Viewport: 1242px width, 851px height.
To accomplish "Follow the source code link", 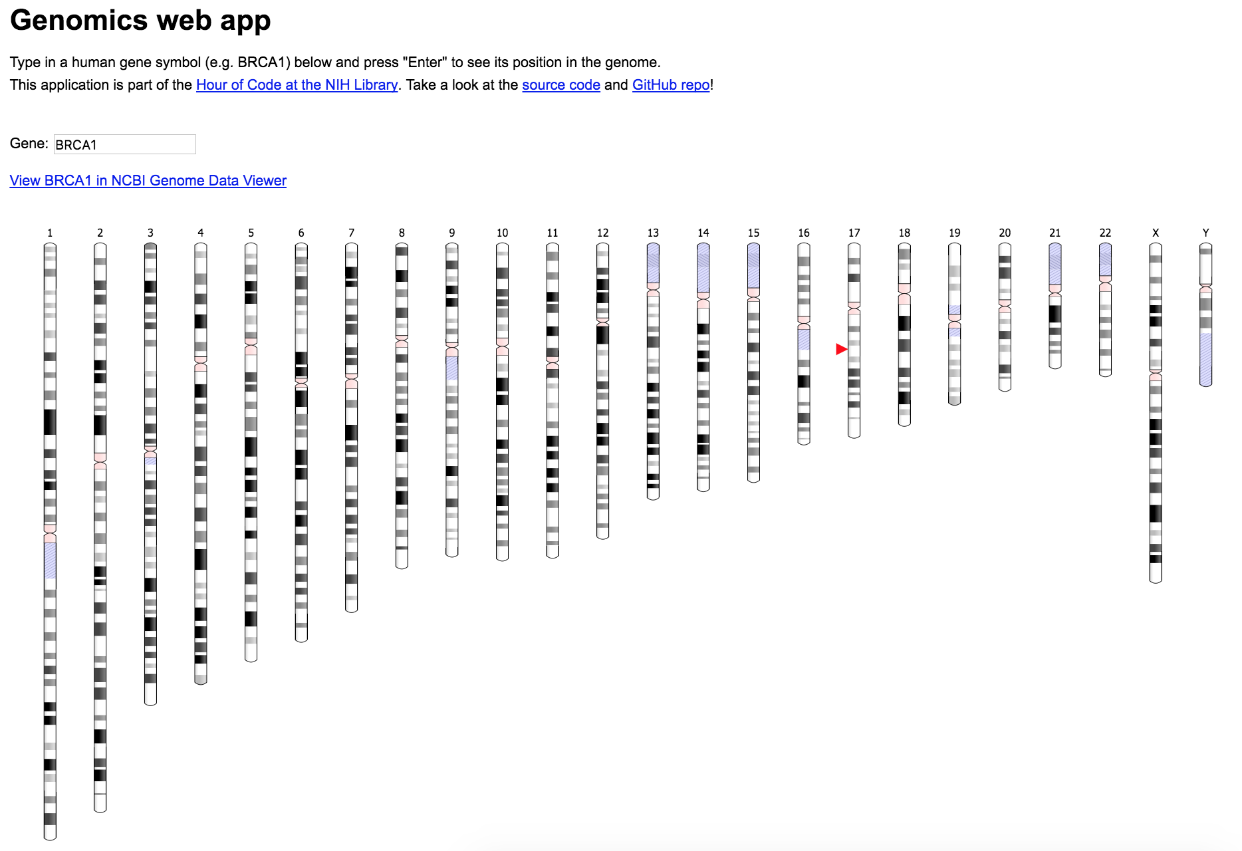I will (561, 84).
